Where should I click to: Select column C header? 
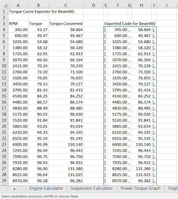coord(66,5)
